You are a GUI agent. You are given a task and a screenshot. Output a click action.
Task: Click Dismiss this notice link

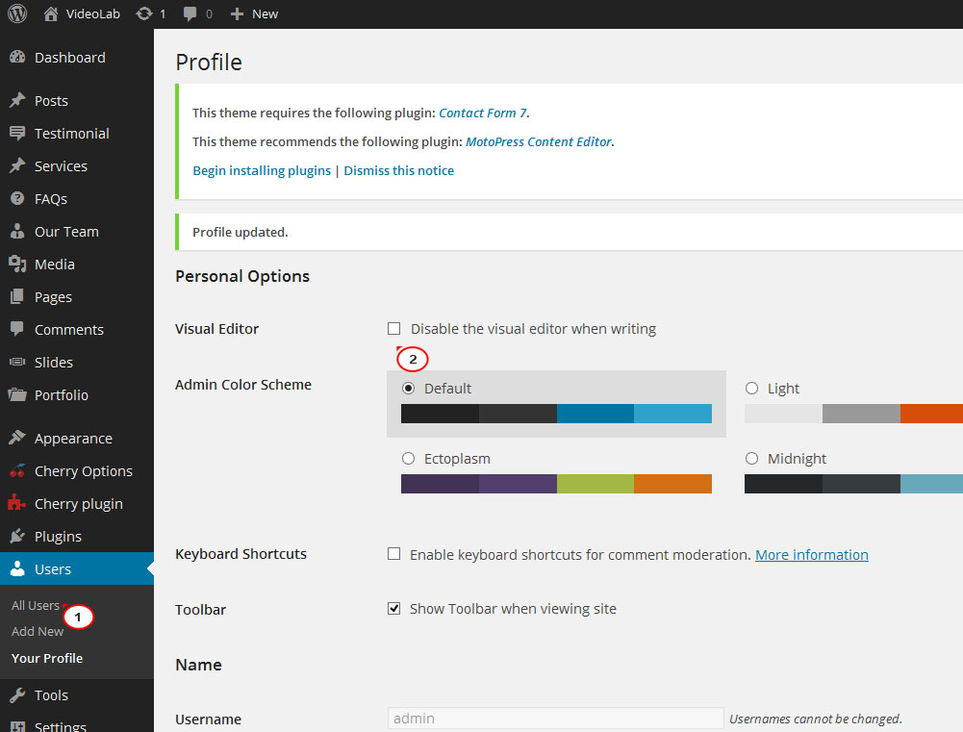tap(398, 170)
